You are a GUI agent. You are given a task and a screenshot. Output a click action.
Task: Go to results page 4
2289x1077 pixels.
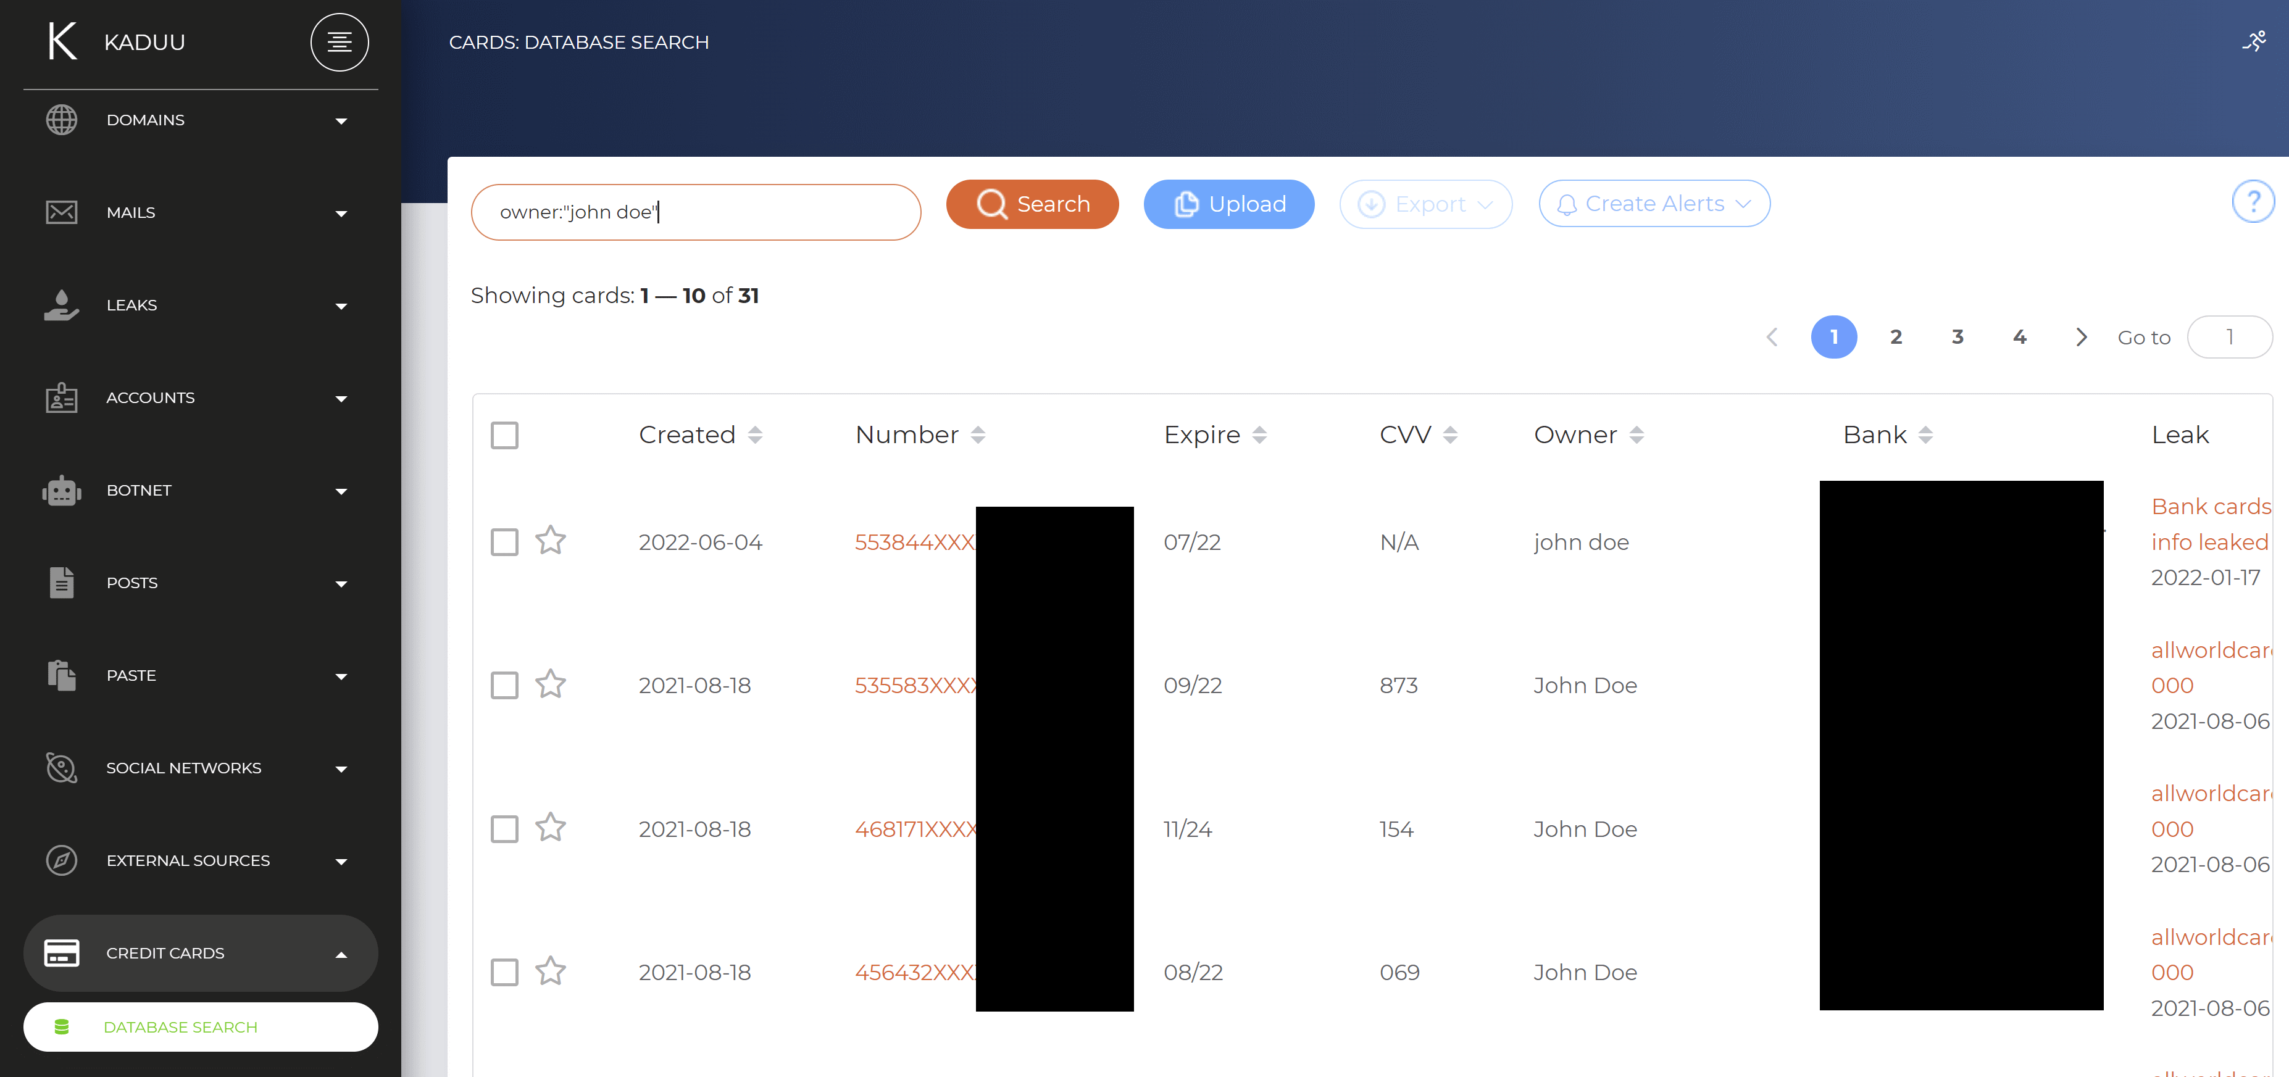click(2020, 338)
